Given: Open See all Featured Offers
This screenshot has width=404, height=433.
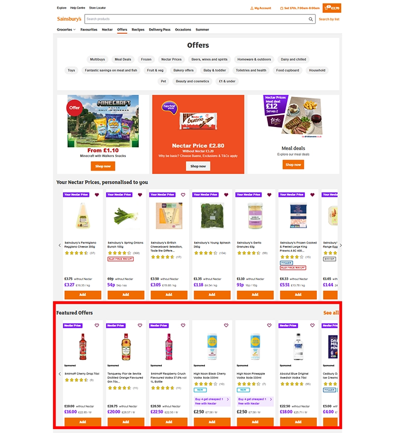Looking at the screenshot, I should pyautogui.click(x=331, y=313).
